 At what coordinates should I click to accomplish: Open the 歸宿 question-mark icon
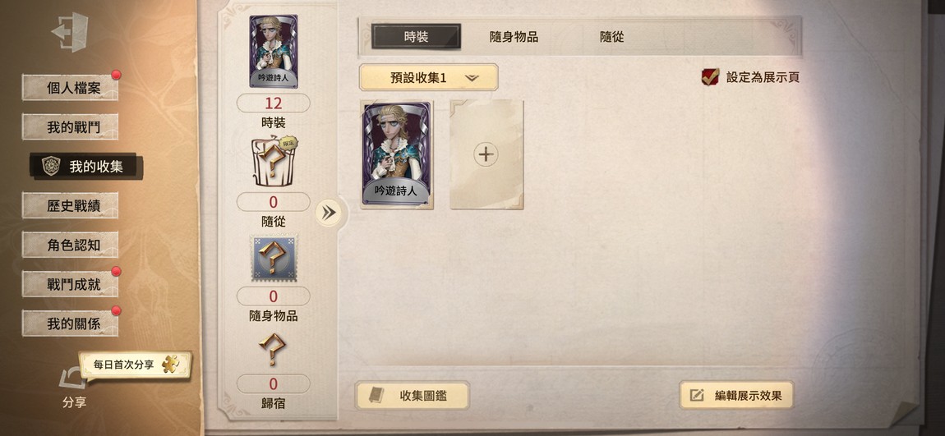point(273,349)
